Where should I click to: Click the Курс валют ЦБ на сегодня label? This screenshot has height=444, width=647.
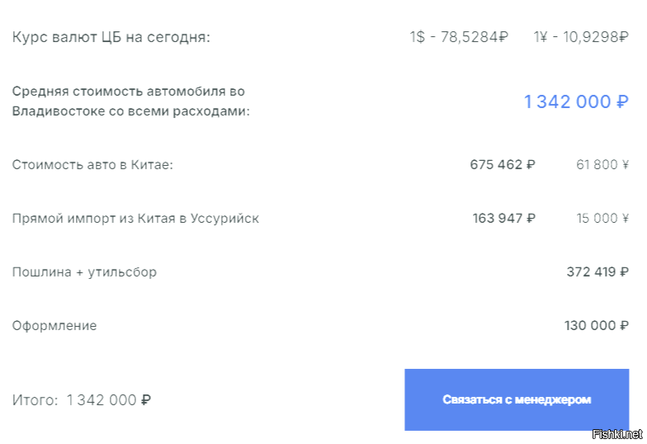[111, 37]
